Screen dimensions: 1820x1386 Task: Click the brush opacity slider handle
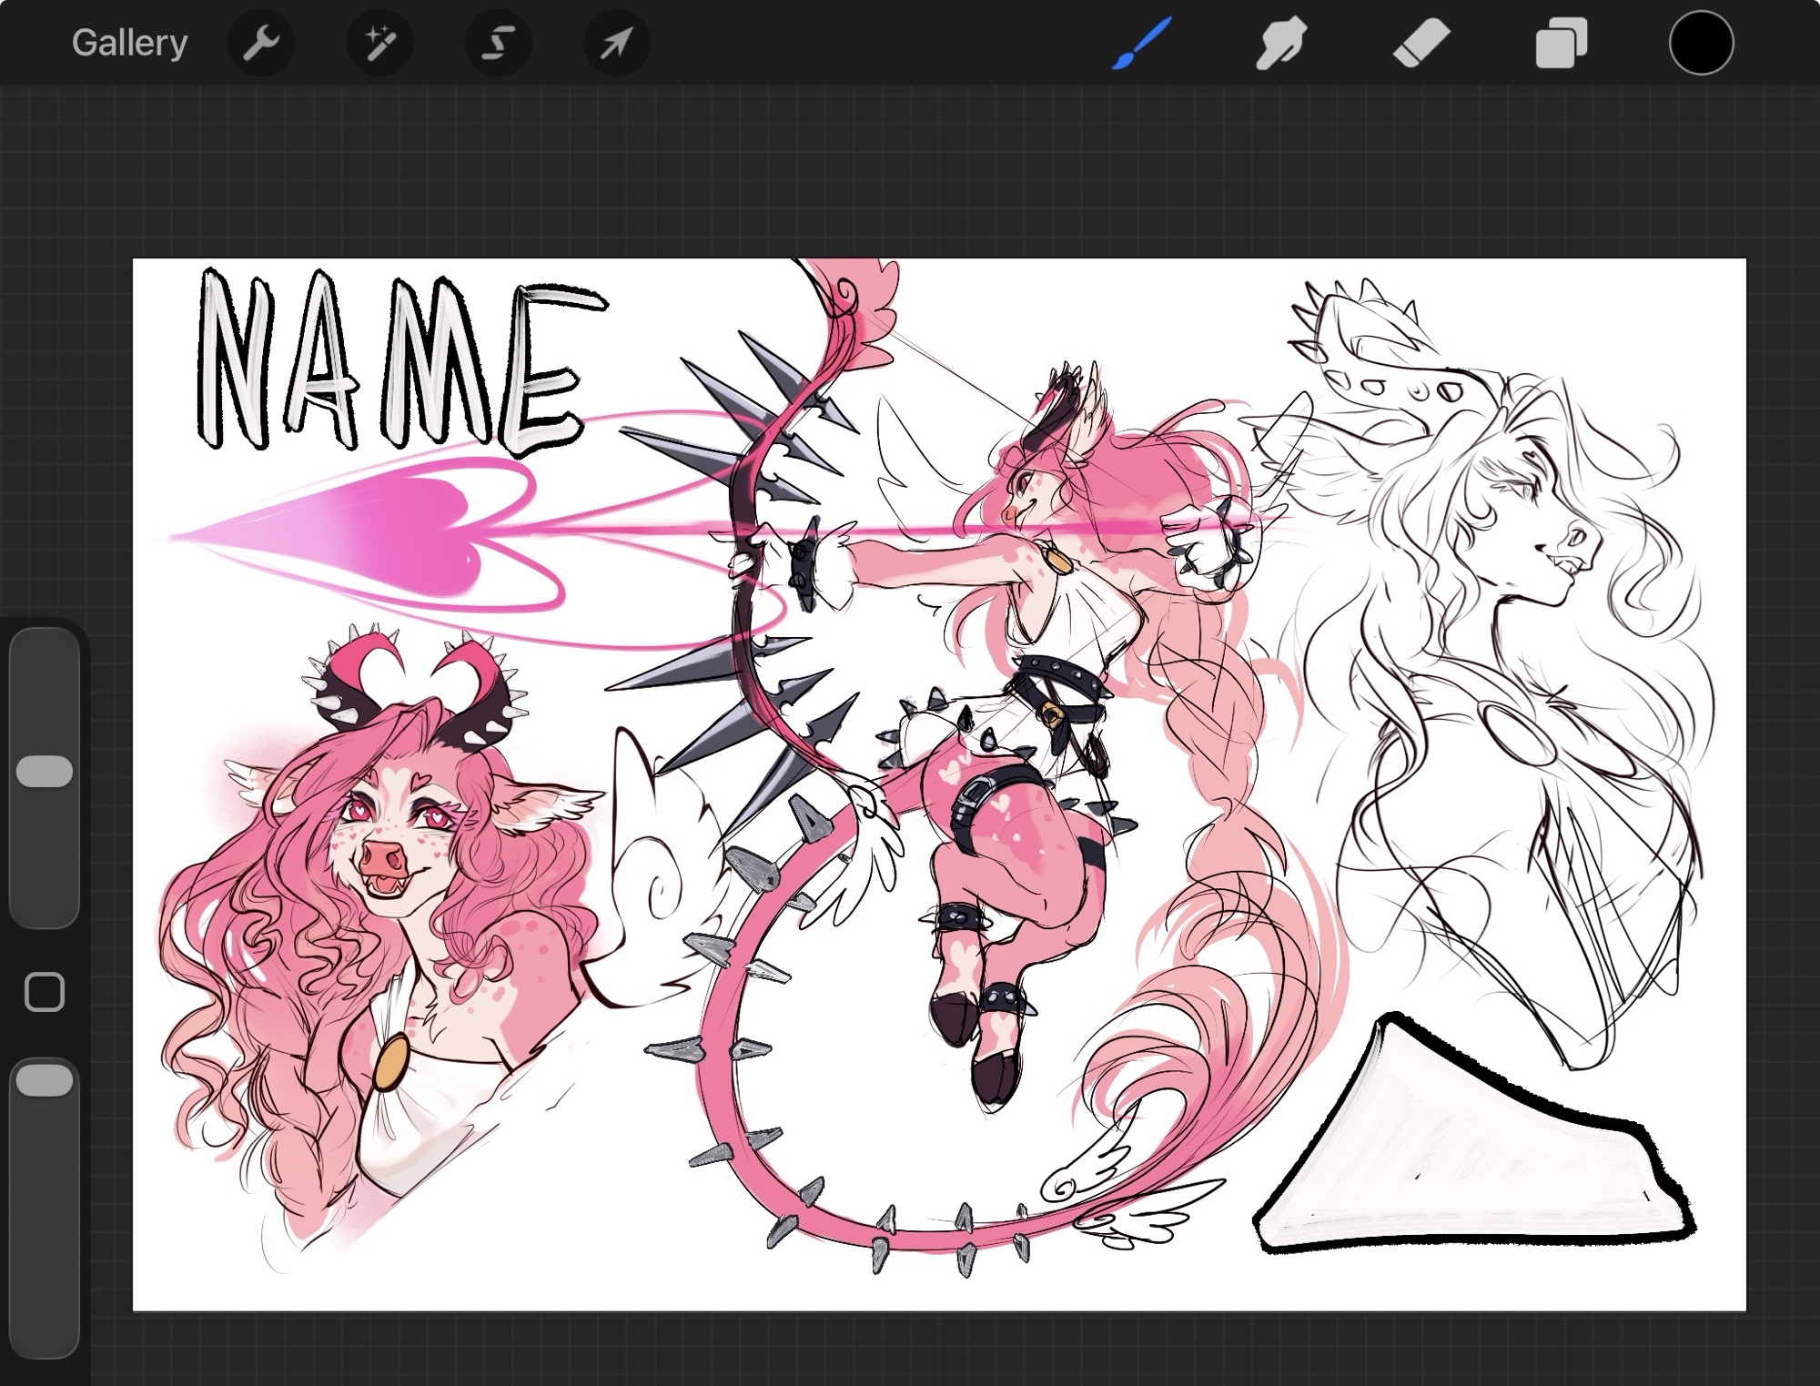45,1080
